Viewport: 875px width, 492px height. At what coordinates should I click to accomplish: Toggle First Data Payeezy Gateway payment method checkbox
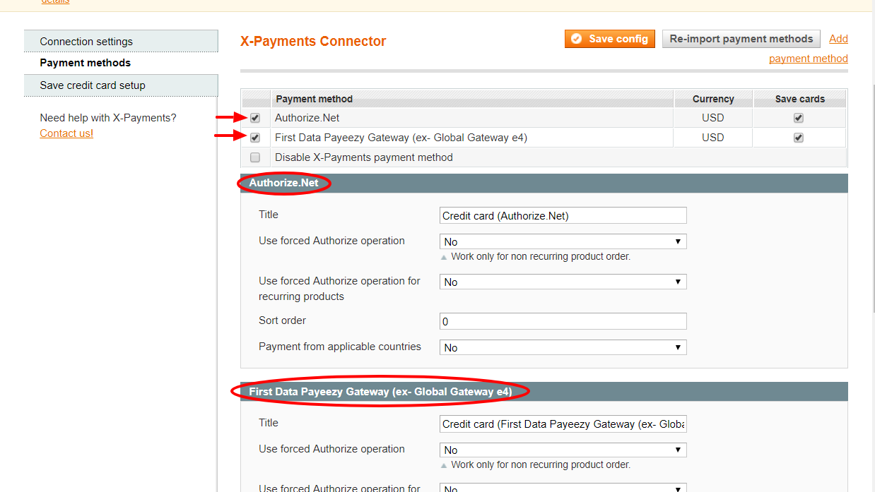tap(255, 138)
